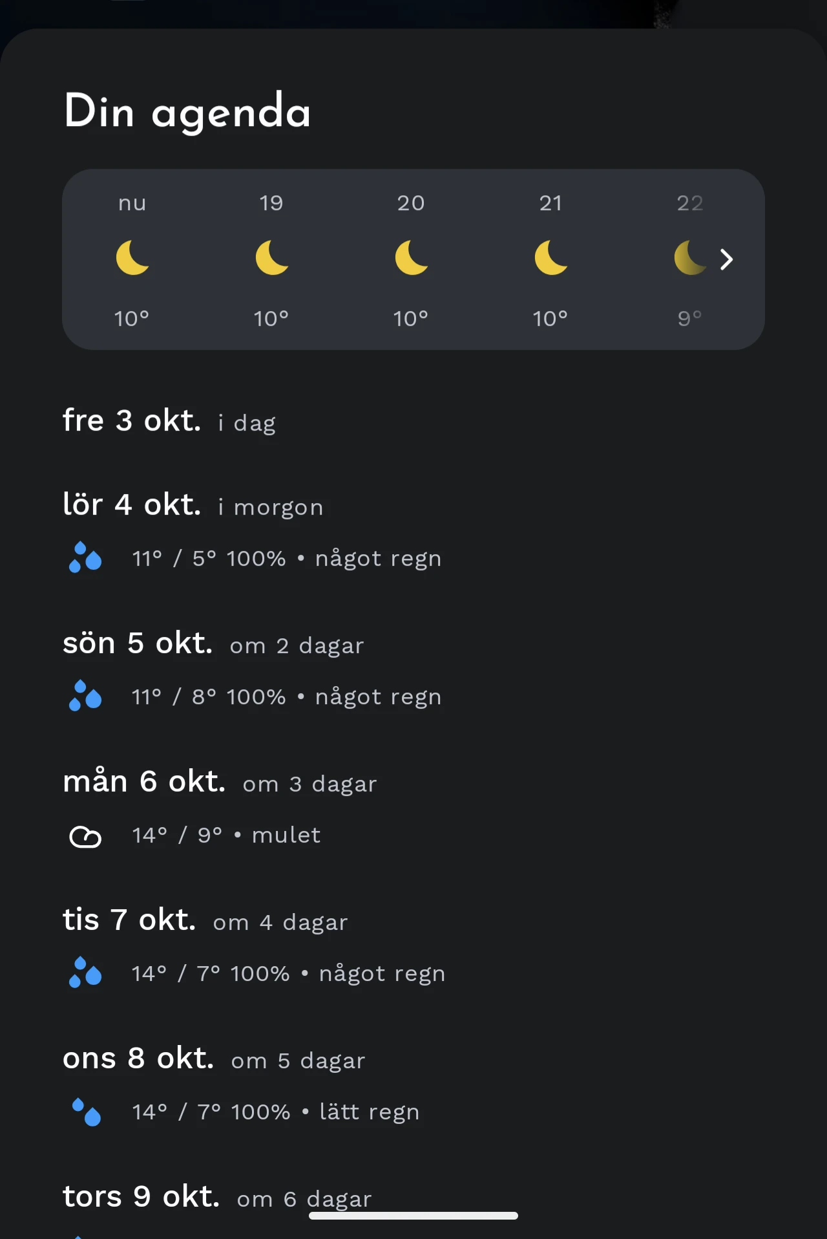Open the 'tis 7 okt.' day heading
The width and height of the screenshot is (827, 1239).
[x=129, y=920]
